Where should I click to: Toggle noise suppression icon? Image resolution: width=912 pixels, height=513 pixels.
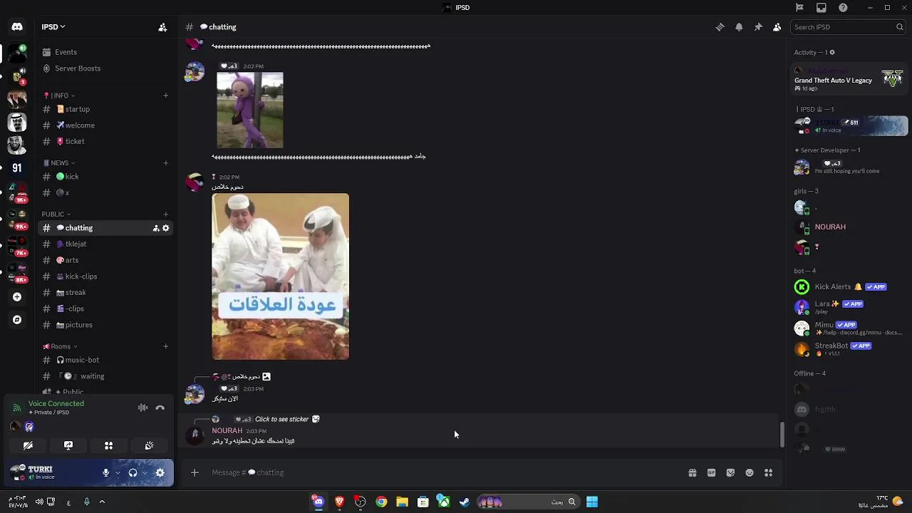pos(142,408)
